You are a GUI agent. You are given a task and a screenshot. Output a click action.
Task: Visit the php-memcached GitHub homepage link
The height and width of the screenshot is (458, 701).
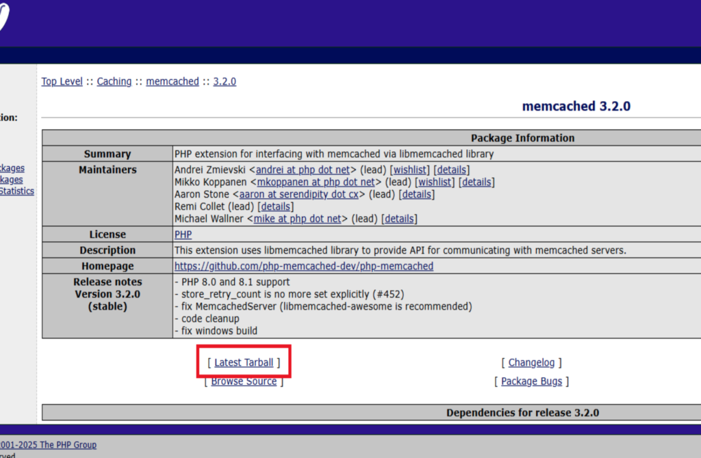[304, 266]
